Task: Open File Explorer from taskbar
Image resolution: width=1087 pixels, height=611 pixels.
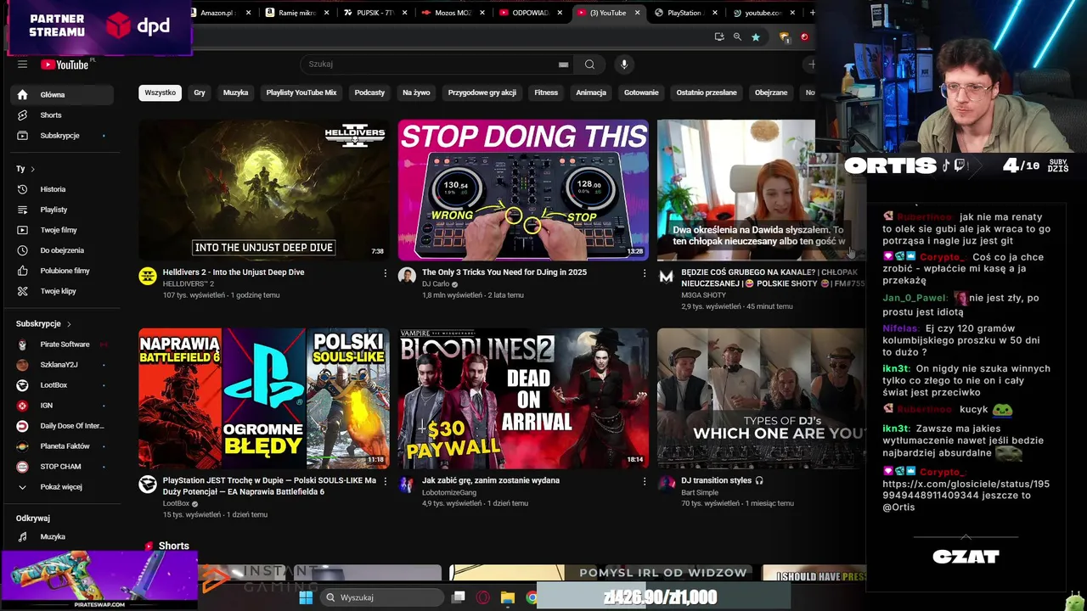Action: 507,597
